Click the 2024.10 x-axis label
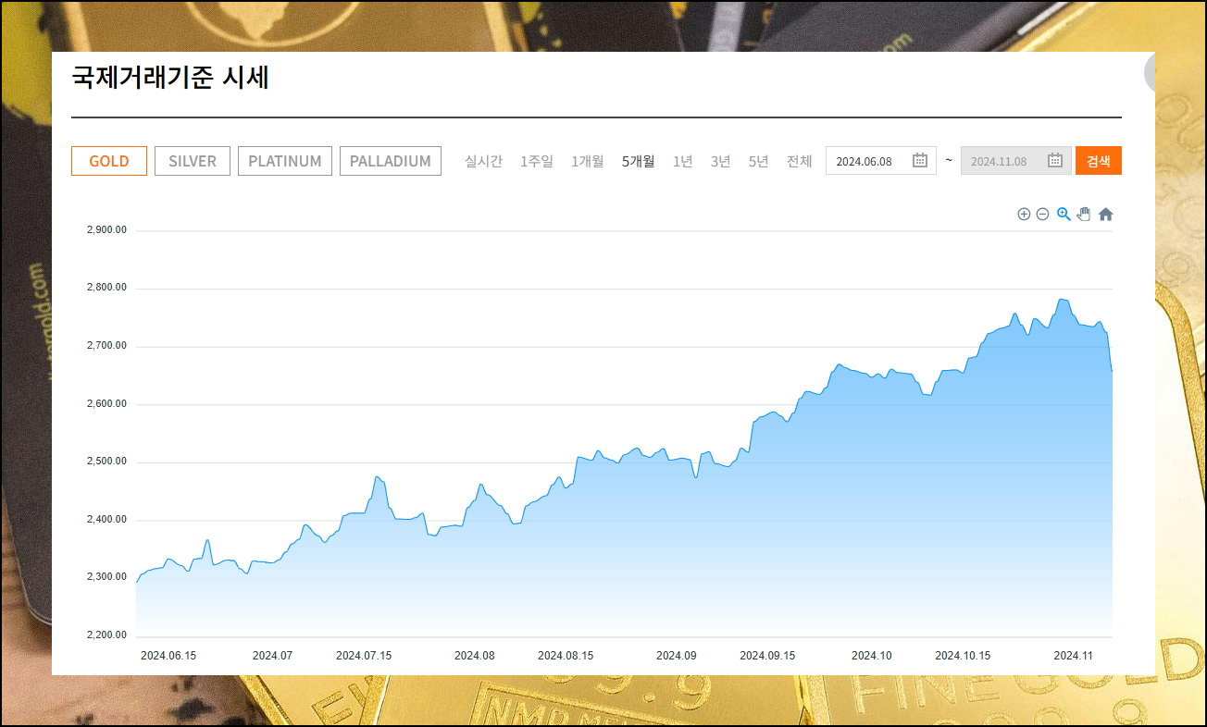 tap(872, 655)
